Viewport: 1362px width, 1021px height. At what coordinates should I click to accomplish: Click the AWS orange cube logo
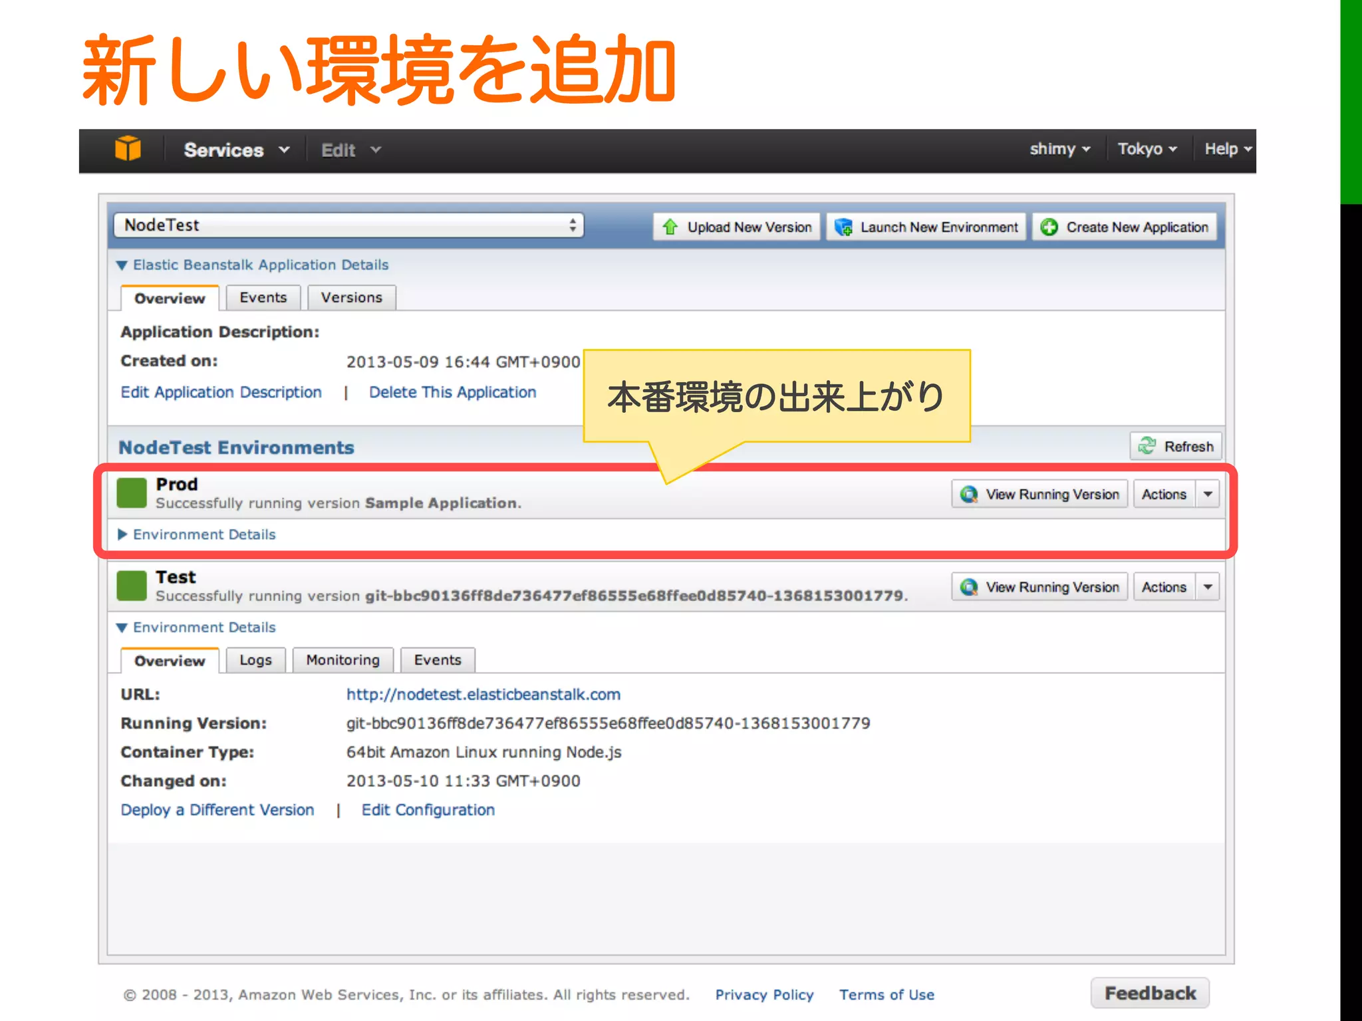coord(128,149)
